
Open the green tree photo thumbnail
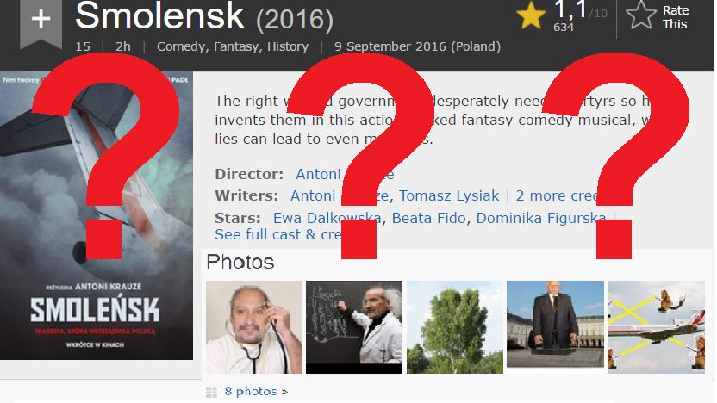pos(455,327)
